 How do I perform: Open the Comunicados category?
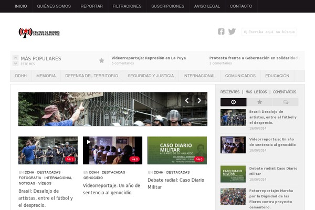pos(240,76)
